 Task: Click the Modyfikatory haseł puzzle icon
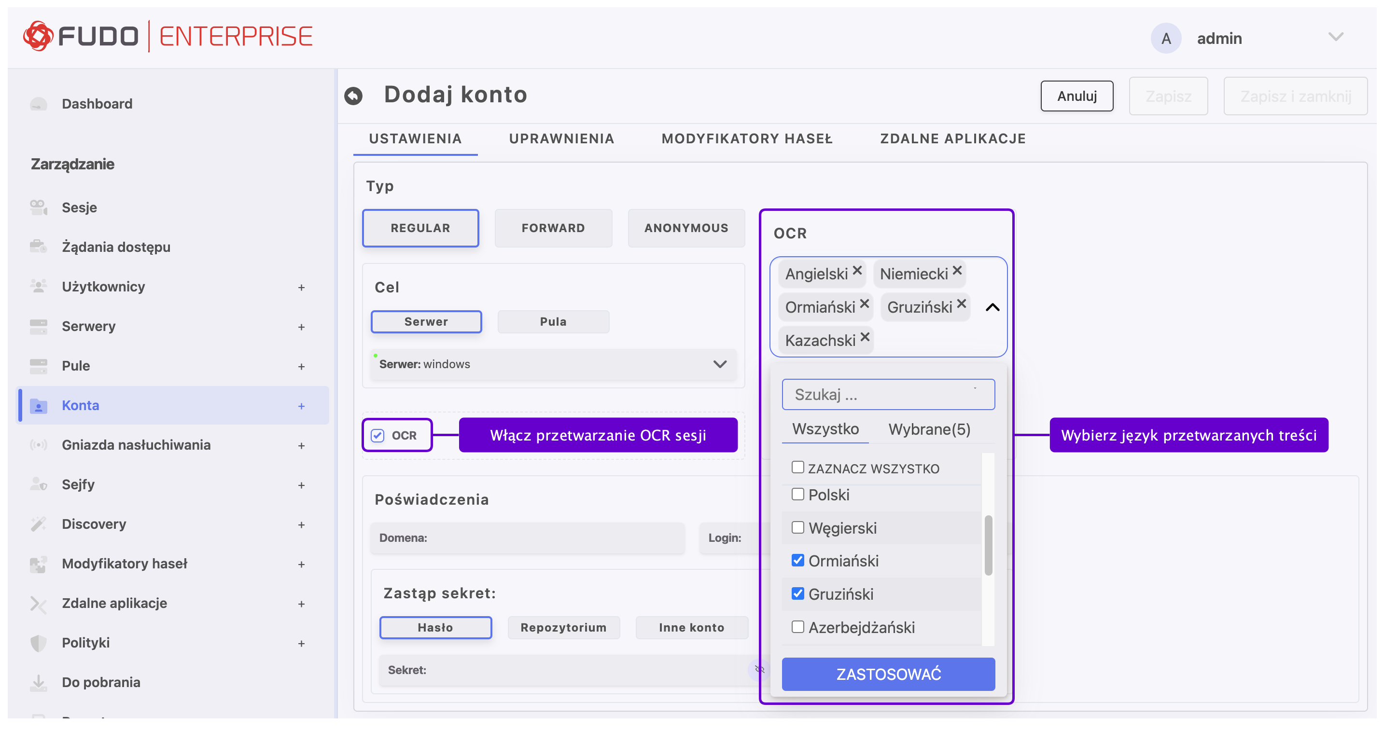pyautogui.click(x=39, y=564)
